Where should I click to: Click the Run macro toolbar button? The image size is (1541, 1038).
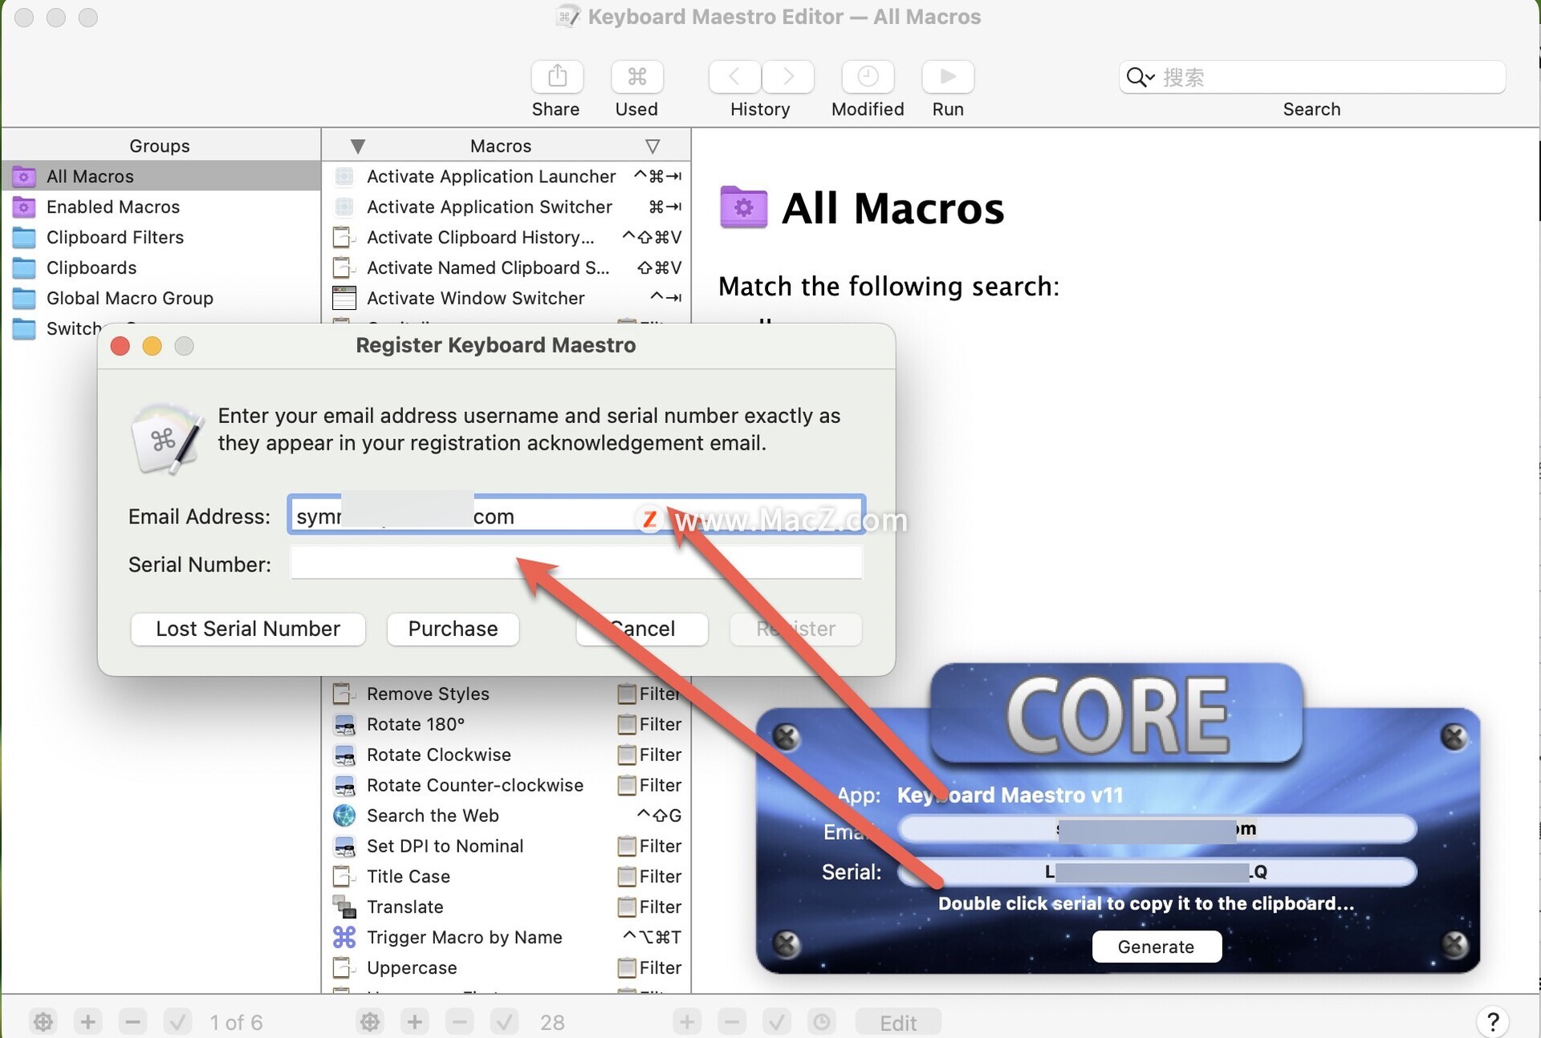[948, 77]
